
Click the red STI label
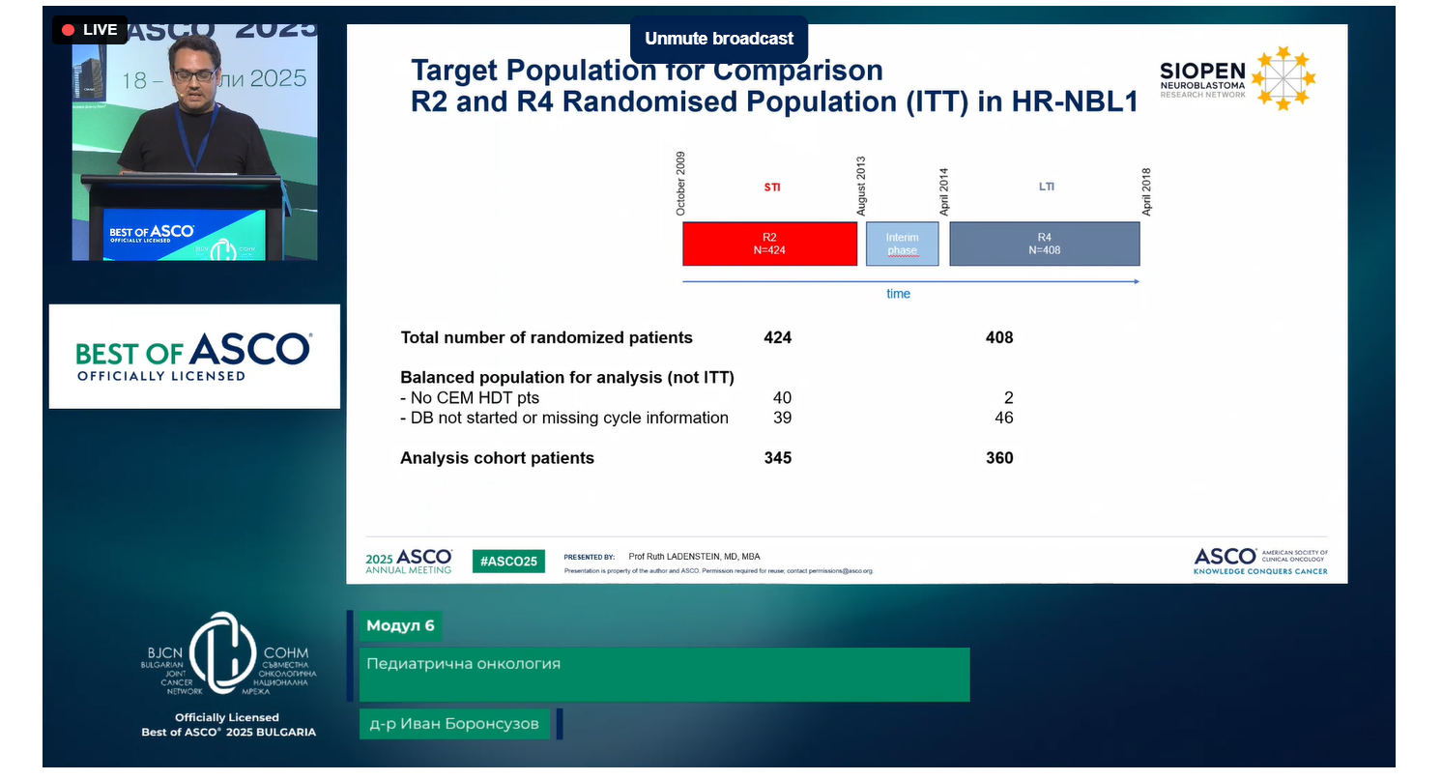coord(772,188)
